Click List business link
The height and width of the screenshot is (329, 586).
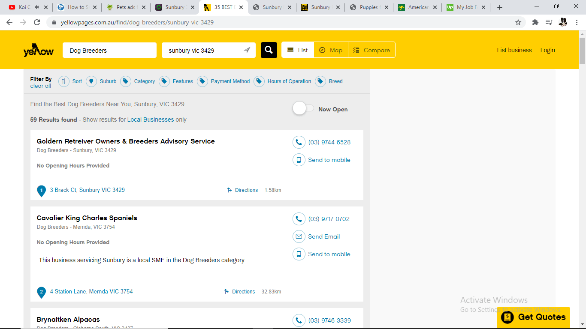click(x=514, y=50)
